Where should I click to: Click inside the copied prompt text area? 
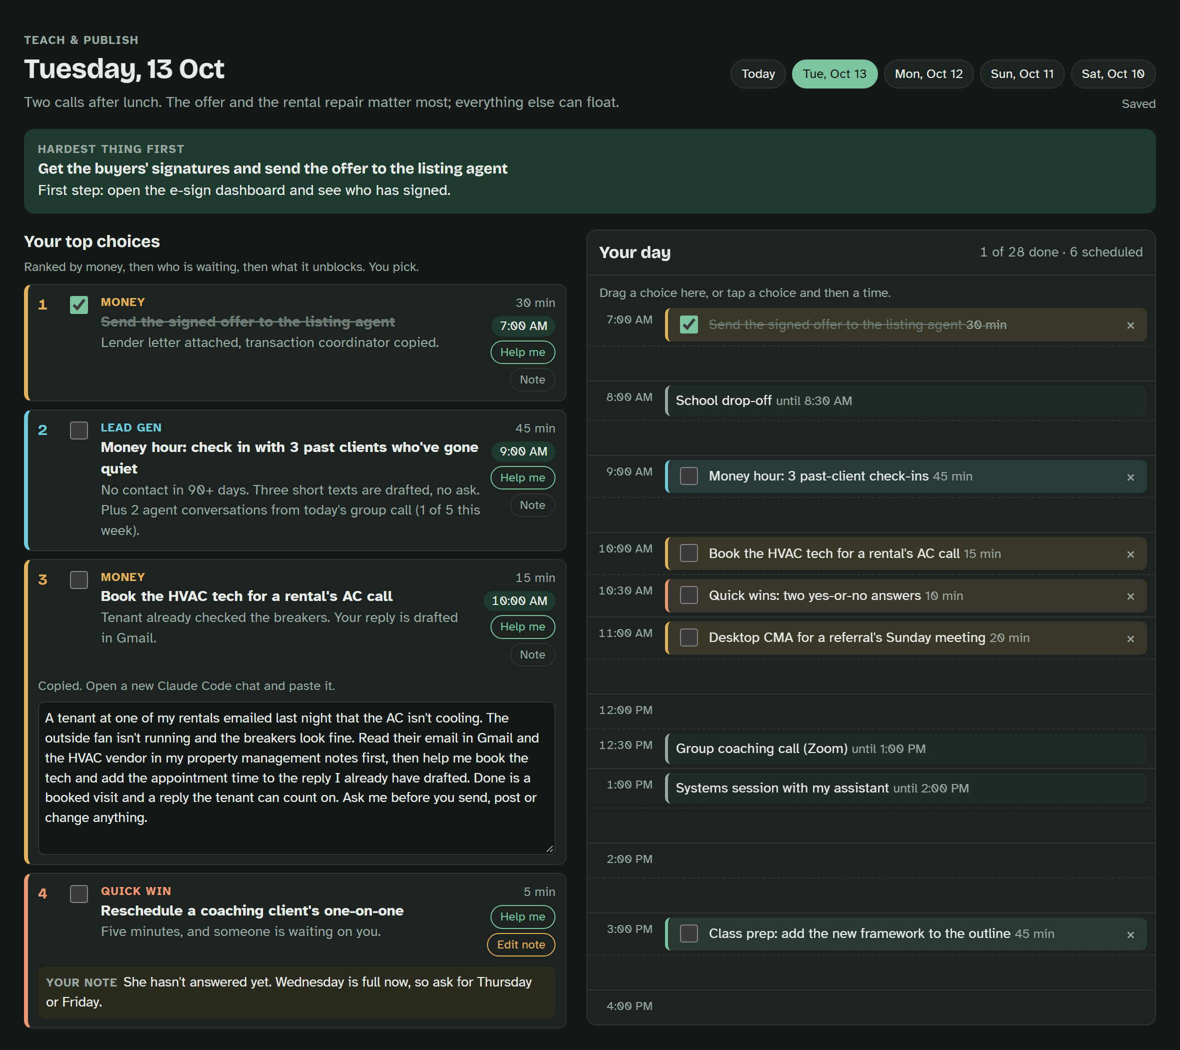[296, 777]
